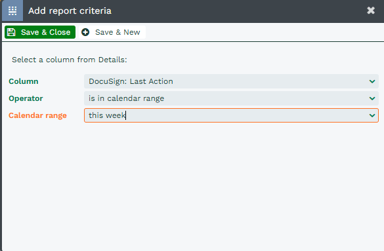Click the Add report criteria title text
Screen dimensions: 384x251
(x=70, y=10)
